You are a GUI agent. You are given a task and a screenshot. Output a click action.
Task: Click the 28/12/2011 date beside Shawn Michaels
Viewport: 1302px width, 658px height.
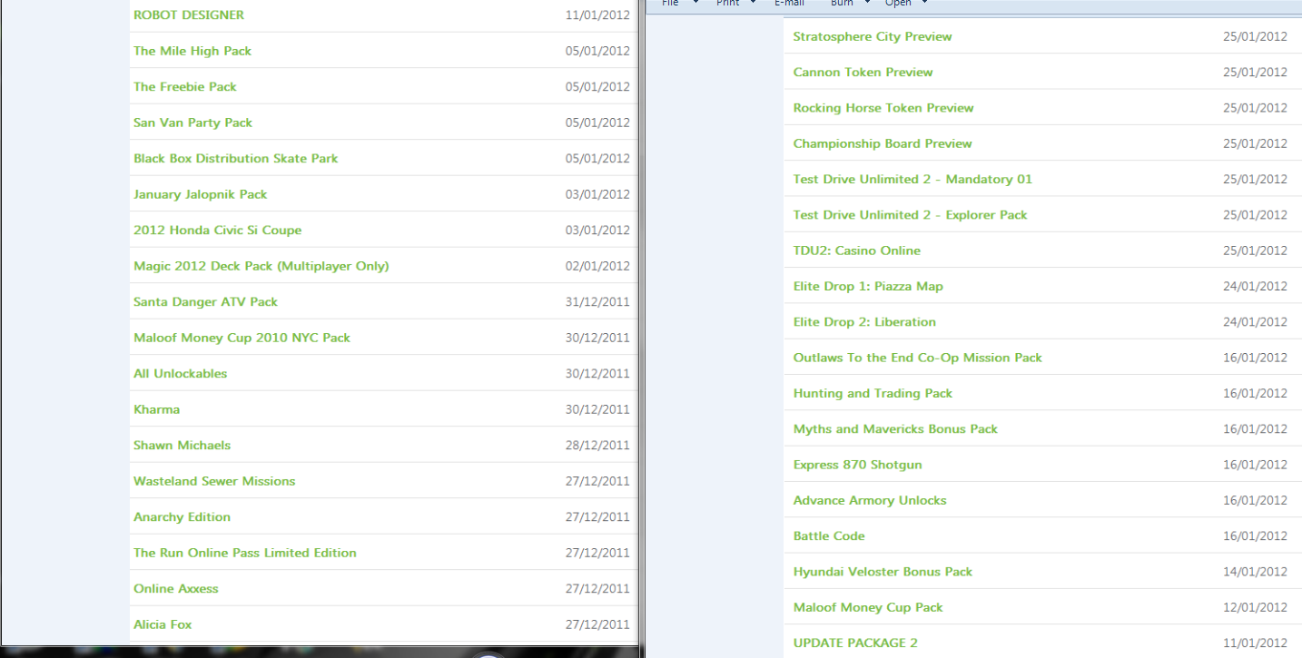coord(597,446)
